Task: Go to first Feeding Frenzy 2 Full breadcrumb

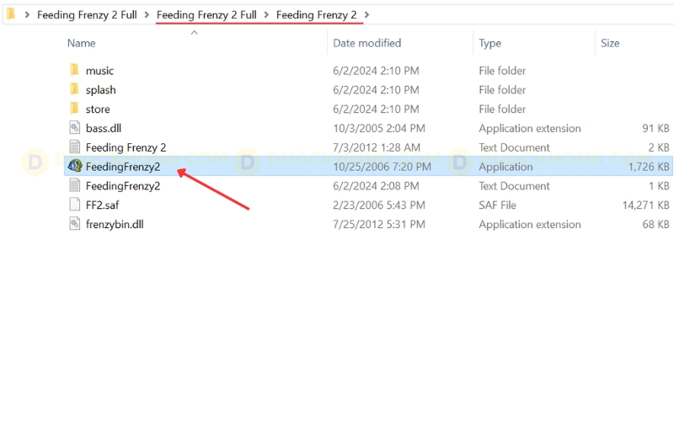Action: pos(87,15)
